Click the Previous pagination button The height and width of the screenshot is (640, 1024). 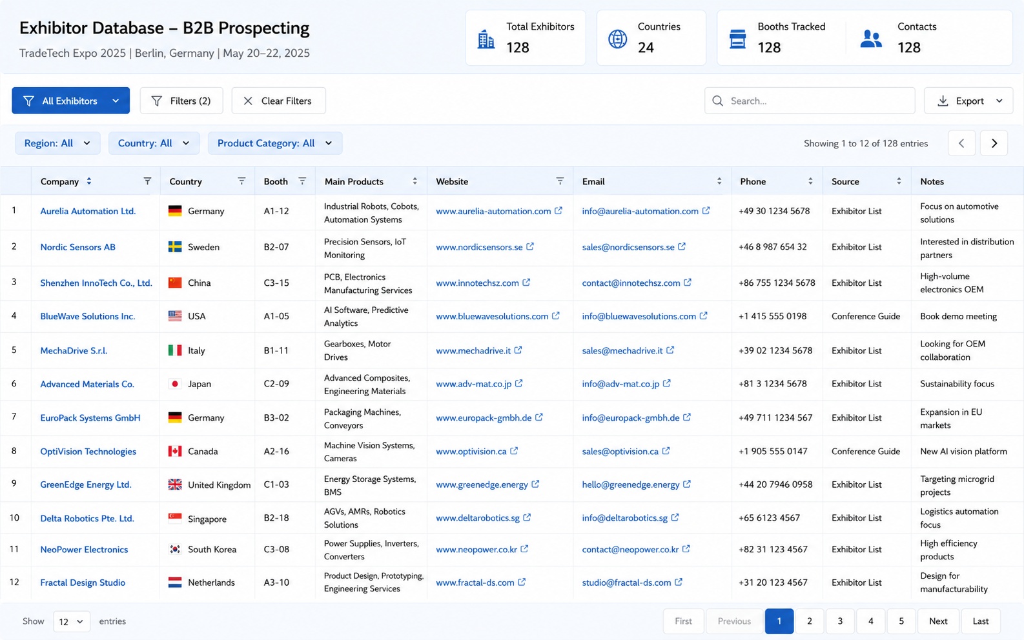734,621
